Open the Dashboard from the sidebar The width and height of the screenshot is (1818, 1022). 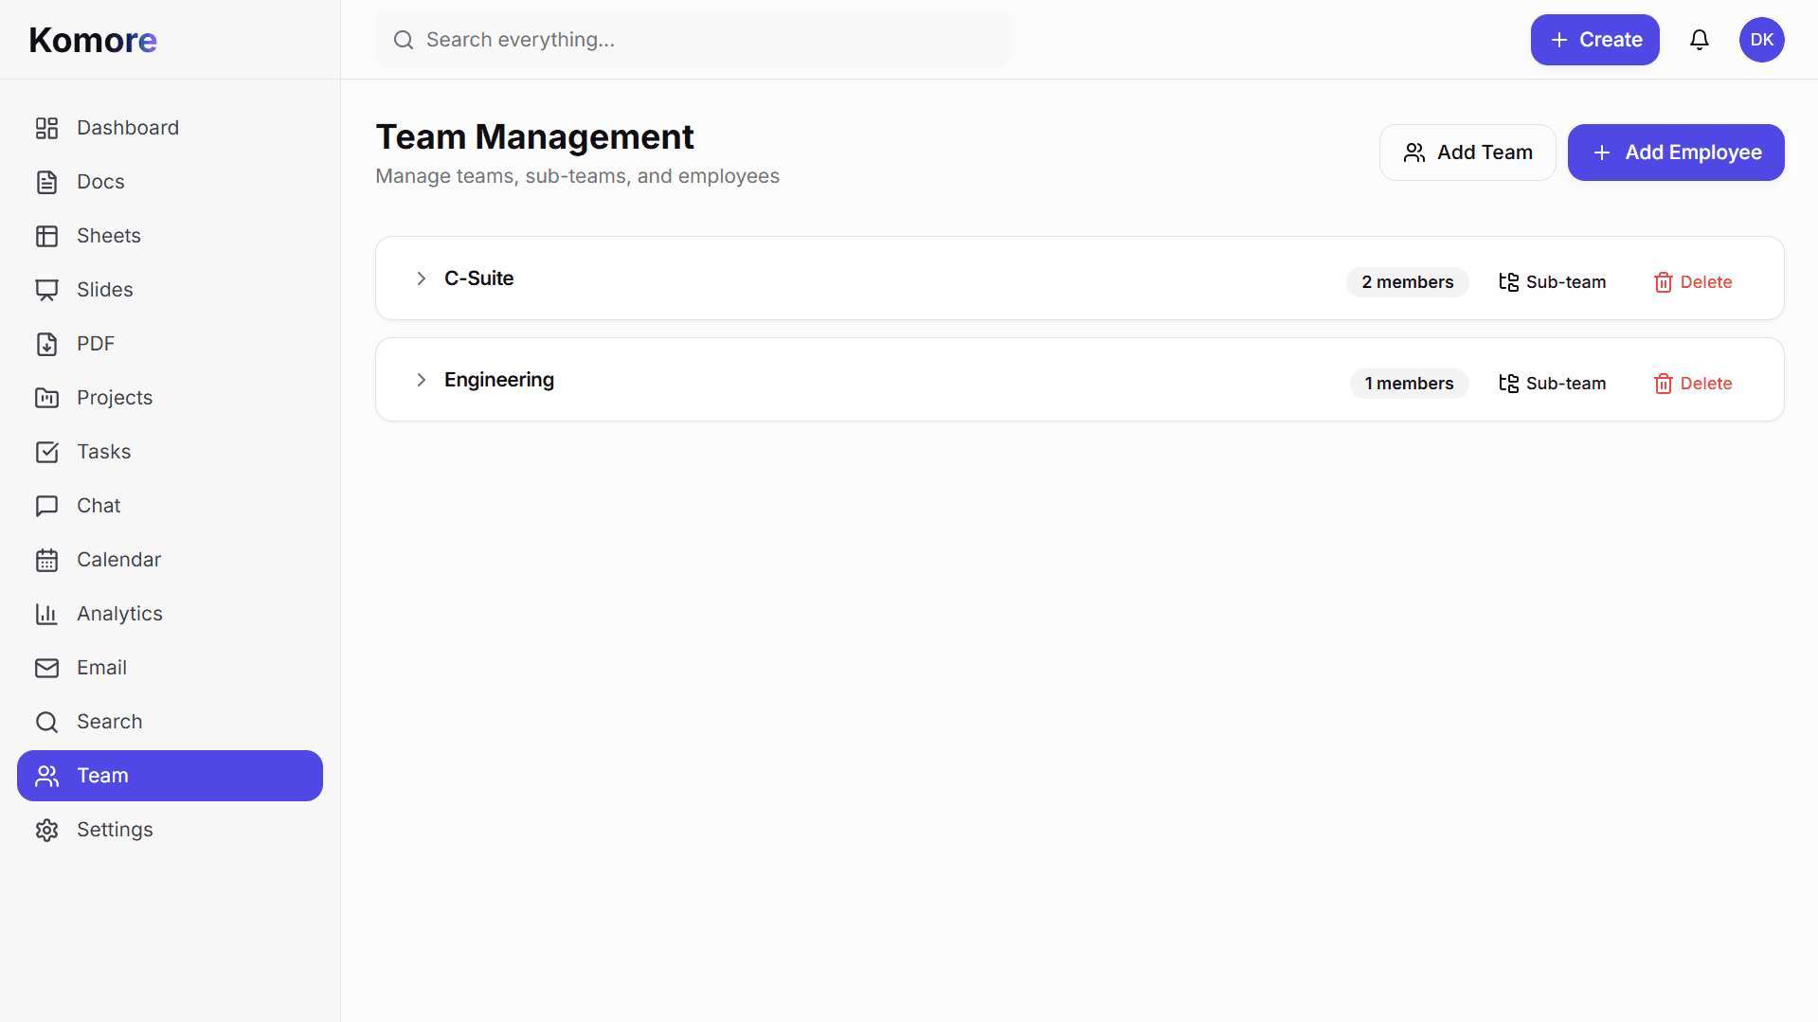[x=128, y=127]
